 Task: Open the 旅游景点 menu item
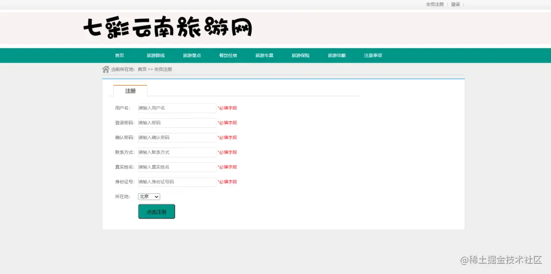(x=192, y=56)
